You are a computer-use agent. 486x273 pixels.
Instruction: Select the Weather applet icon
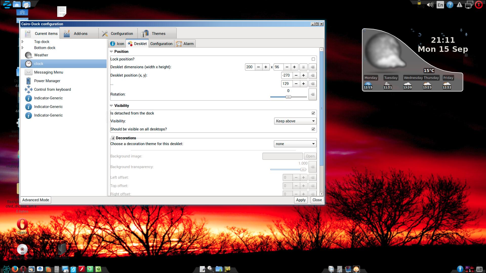(28, 55)
